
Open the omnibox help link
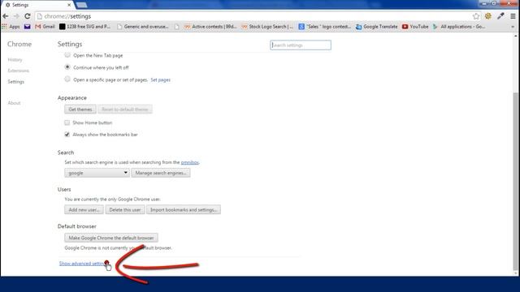coord(189,162)
